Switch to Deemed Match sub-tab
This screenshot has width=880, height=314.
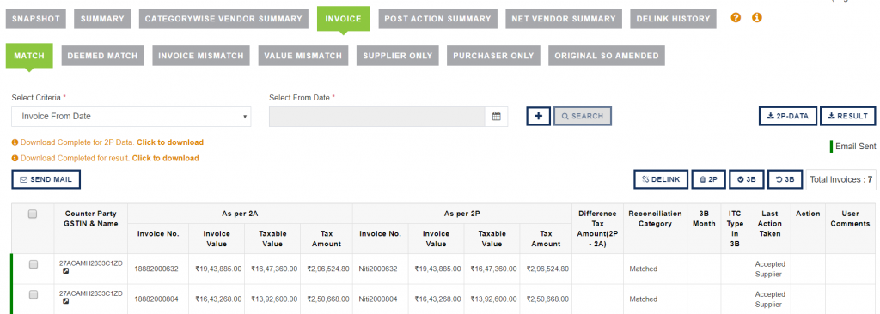[103, 56]
